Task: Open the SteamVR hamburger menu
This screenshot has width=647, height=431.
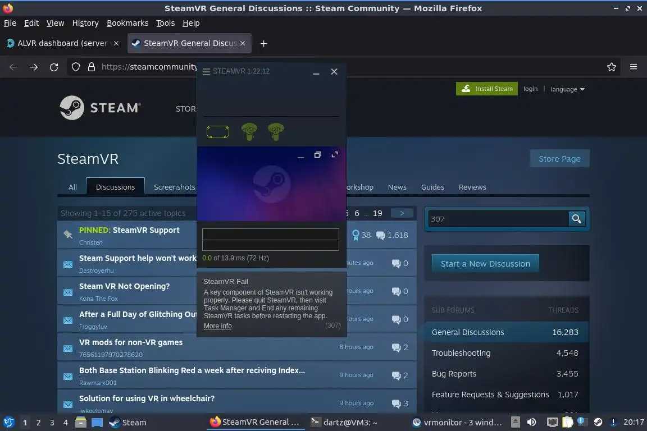Action: (206, 71)
